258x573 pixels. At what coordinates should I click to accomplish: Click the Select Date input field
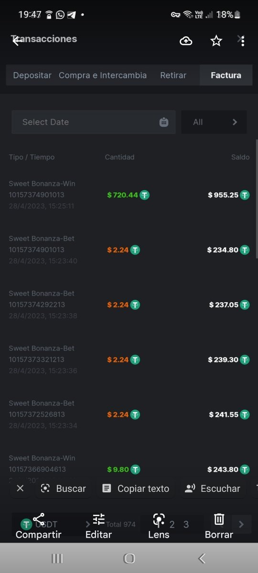(x=94, y=122)
